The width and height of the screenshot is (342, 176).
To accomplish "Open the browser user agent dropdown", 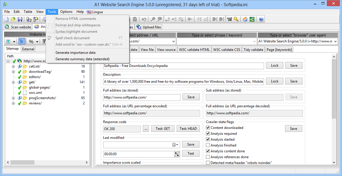I will 335,41.
